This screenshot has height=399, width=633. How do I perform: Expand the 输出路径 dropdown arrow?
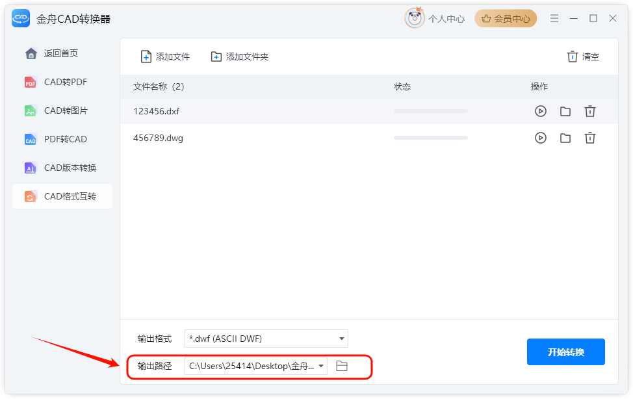321,367
